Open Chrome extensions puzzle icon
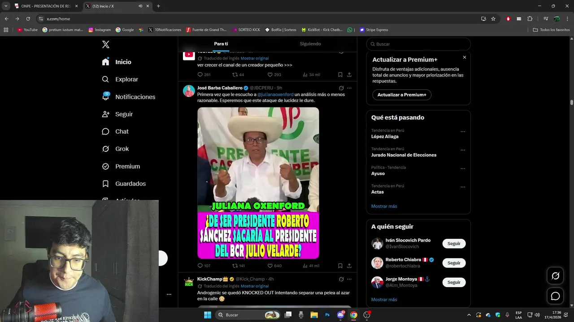 pos(530,19)
